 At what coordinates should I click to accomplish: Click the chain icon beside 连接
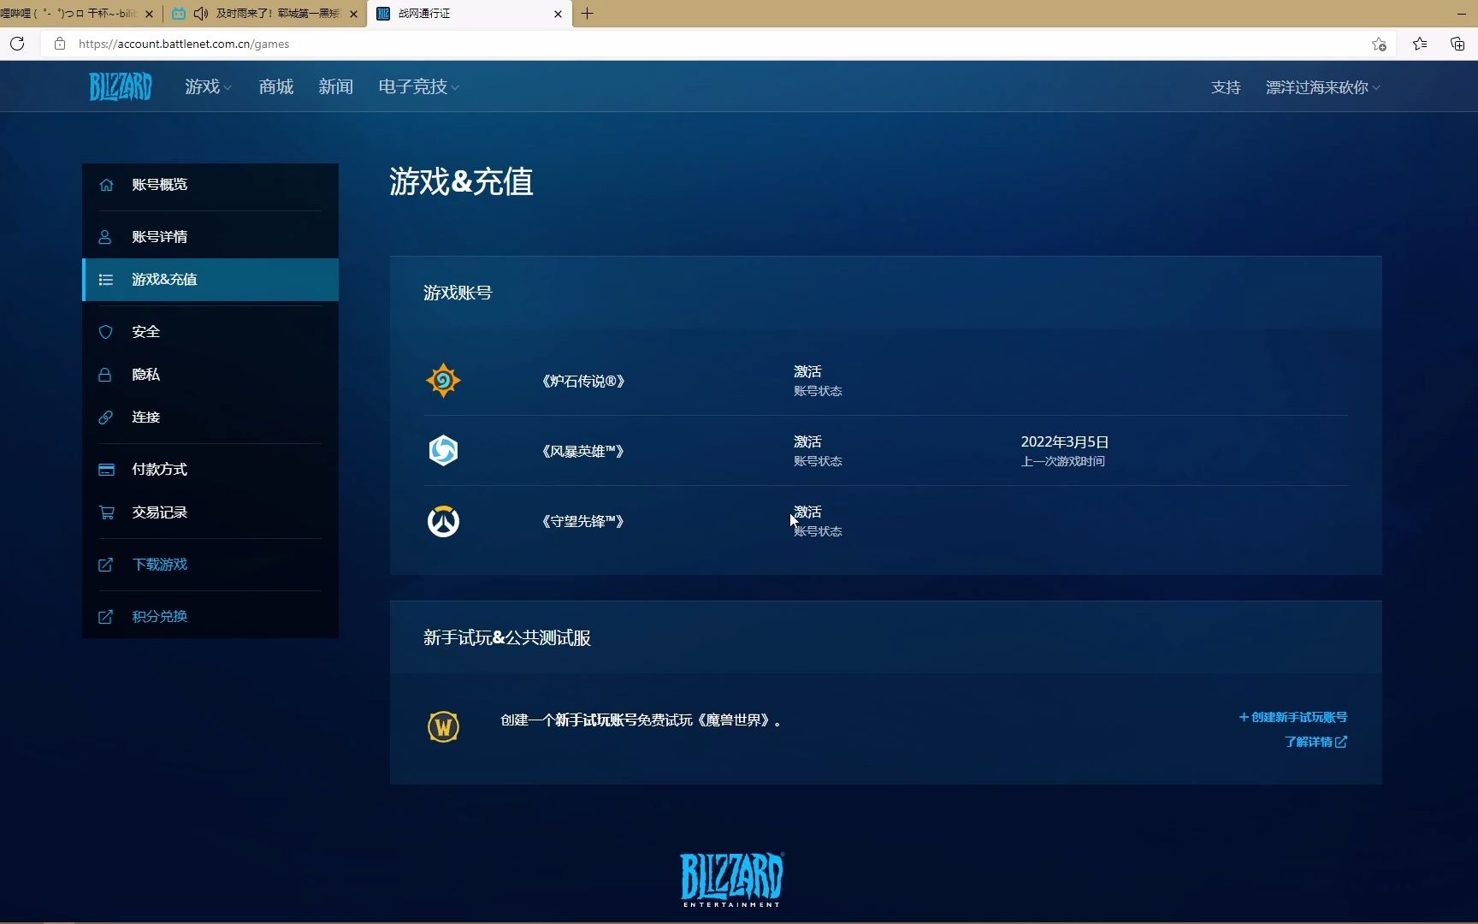(x=106, y=418)
